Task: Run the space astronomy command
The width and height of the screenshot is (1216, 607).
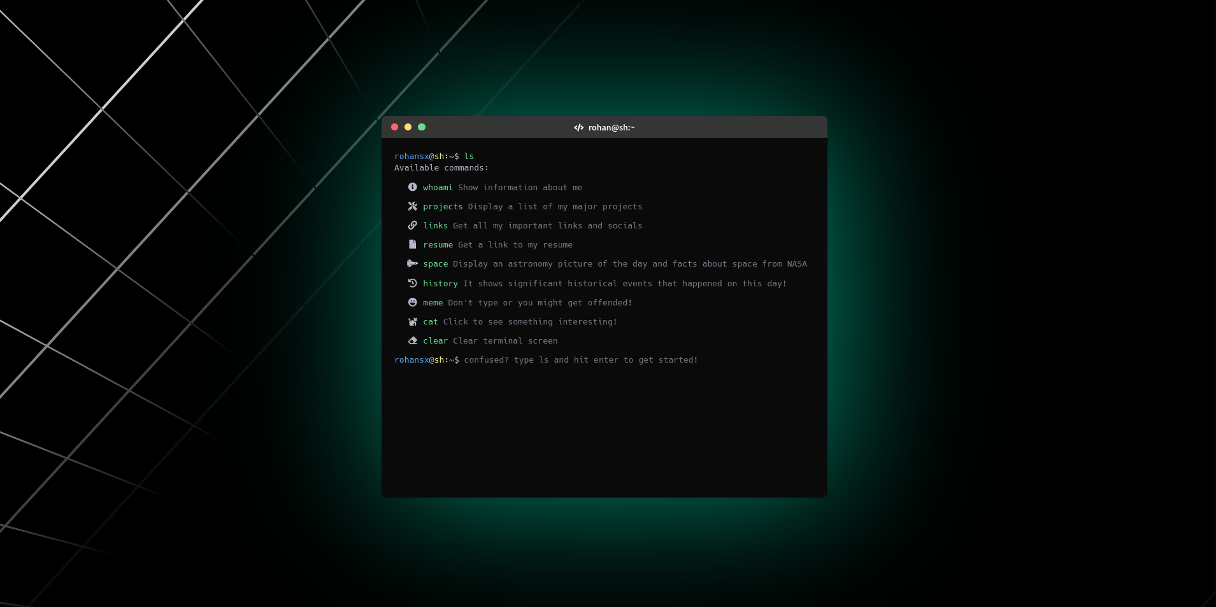Action: (x=436, y=263)
